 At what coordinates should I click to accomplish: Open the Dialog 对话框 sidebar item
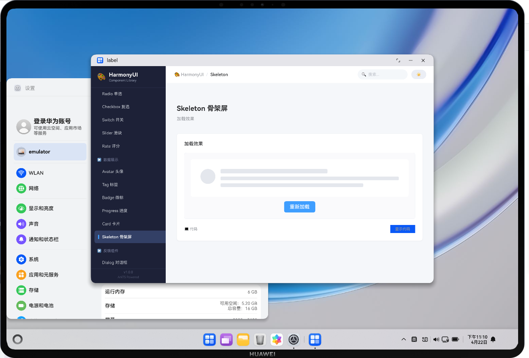pos(128,262)
